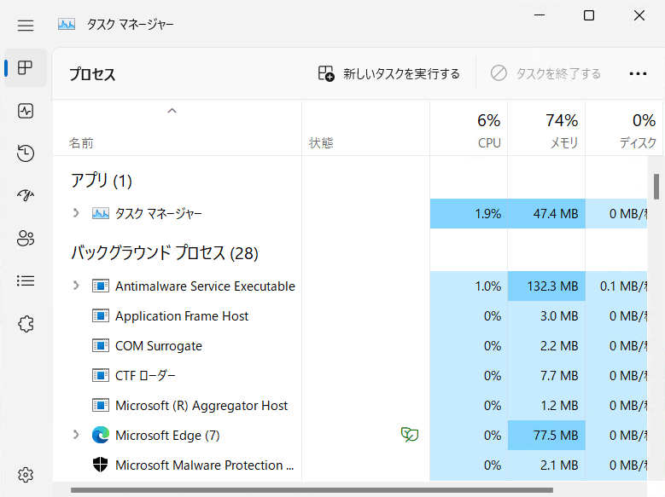Viewport: 665px width, 497px height.
Task: Open the Users sidebar icon
Action: 26,238
